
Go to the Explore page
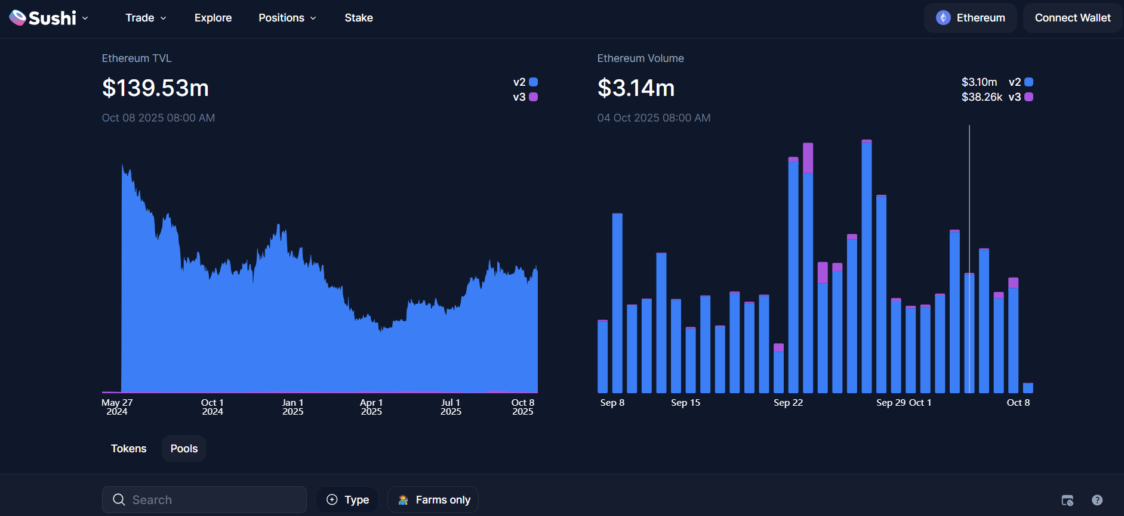pos(213,18)
